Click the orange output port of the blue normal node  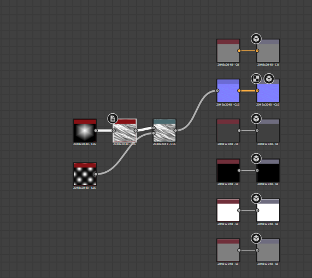pyautogui.click(x=239, y=91)
